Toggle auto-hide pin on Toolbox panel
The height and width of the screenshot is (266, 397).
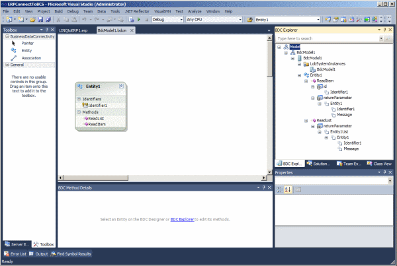point(47,30)
